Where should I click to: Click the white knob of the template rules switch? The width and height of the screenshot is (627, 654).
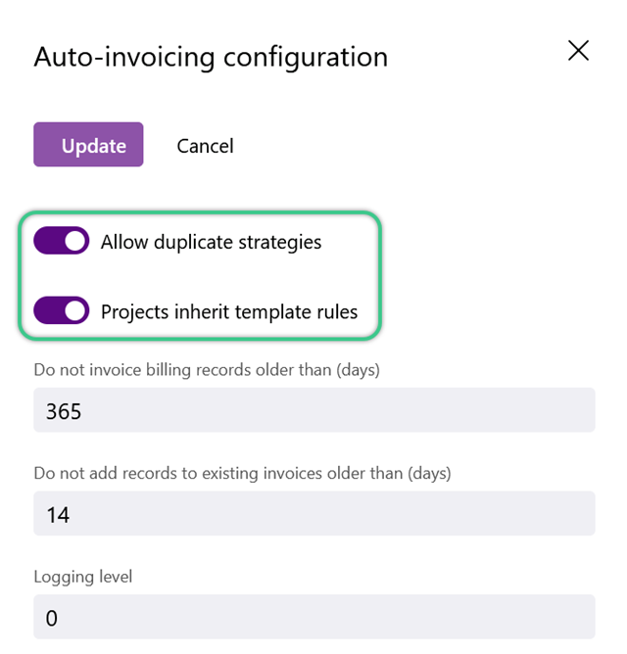pyautogui.click(x=75, y=310)
